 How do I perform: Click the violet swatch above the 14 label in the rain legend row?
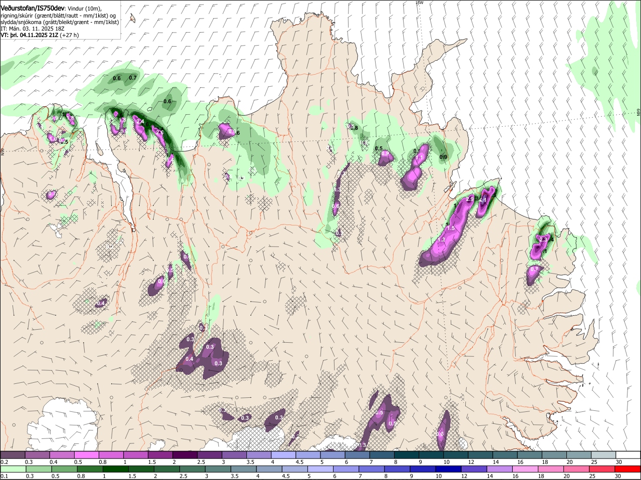click(x=500, y=469)
